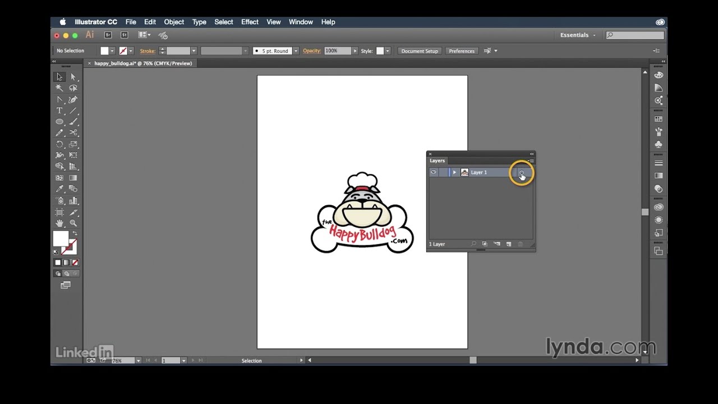Set paint mode to Gradient
718x404 pixels.
66,262
